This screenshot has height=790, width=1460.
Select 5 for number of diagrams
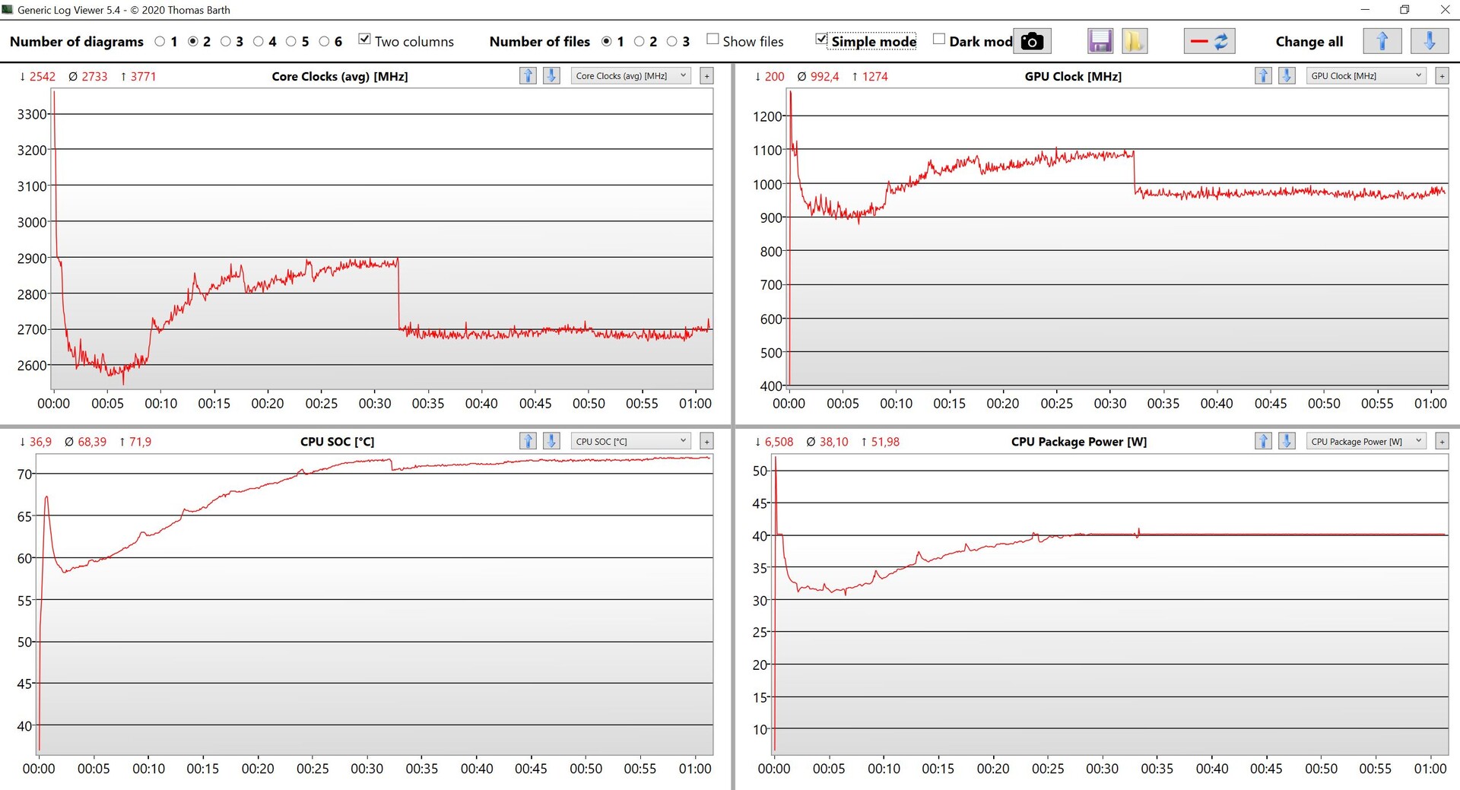[x=291, y=42]
